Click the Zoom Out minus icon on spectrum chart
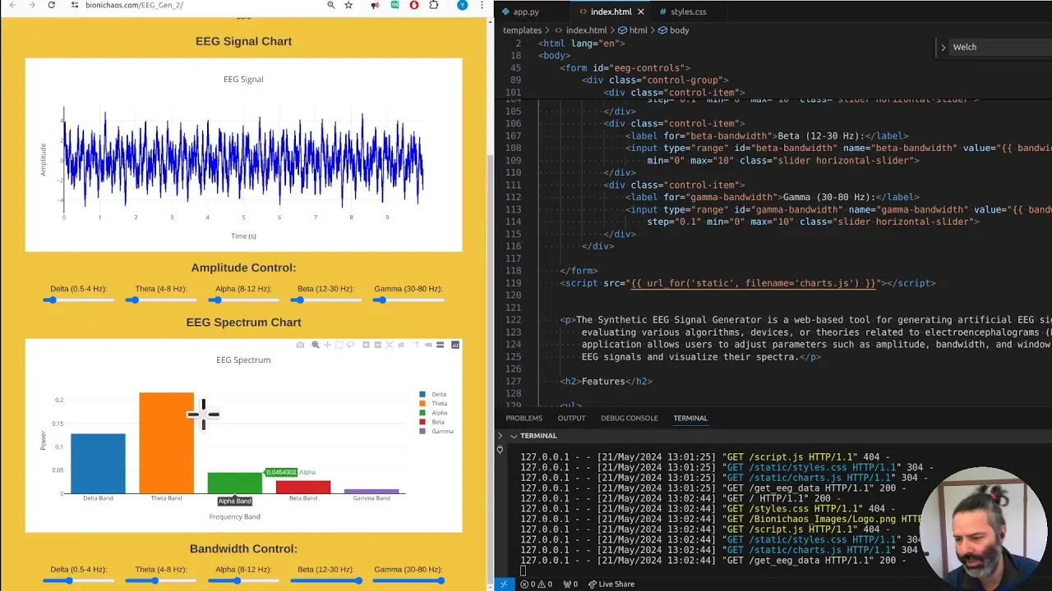This screenshot has width=1052, height=591. point(377,345)
